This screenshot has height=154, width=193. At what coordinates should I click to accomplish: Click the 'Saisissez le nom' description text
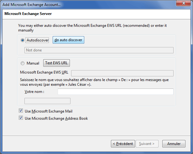coord(94,82)
